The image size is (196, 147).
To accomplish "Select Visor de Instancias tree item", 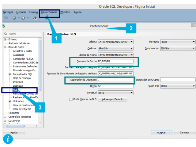I will click(23, 105).
